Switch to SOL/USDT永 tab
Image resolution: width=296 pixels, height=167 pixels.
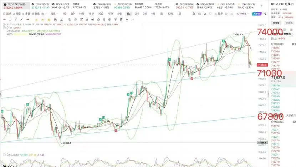[226, 6]
